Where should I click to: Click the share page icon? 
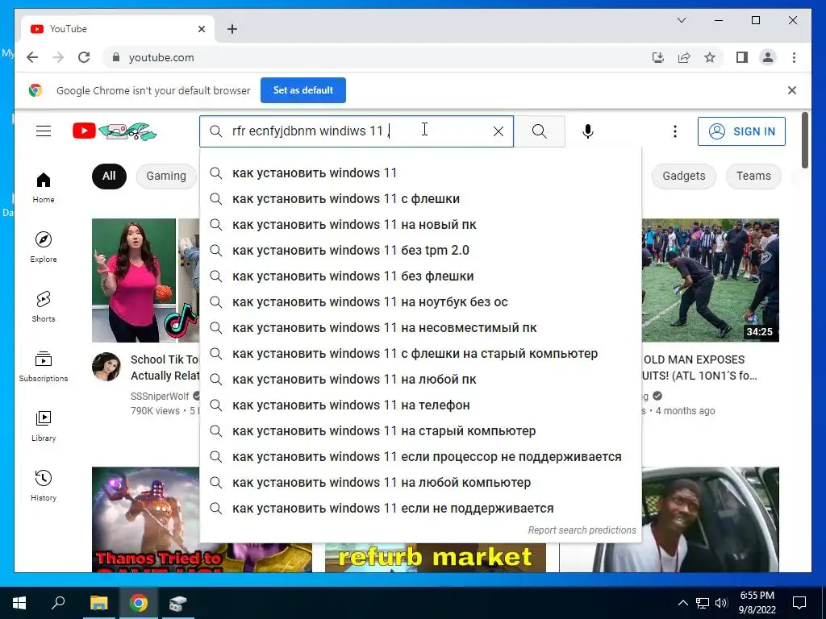click(x=684, y=57)
